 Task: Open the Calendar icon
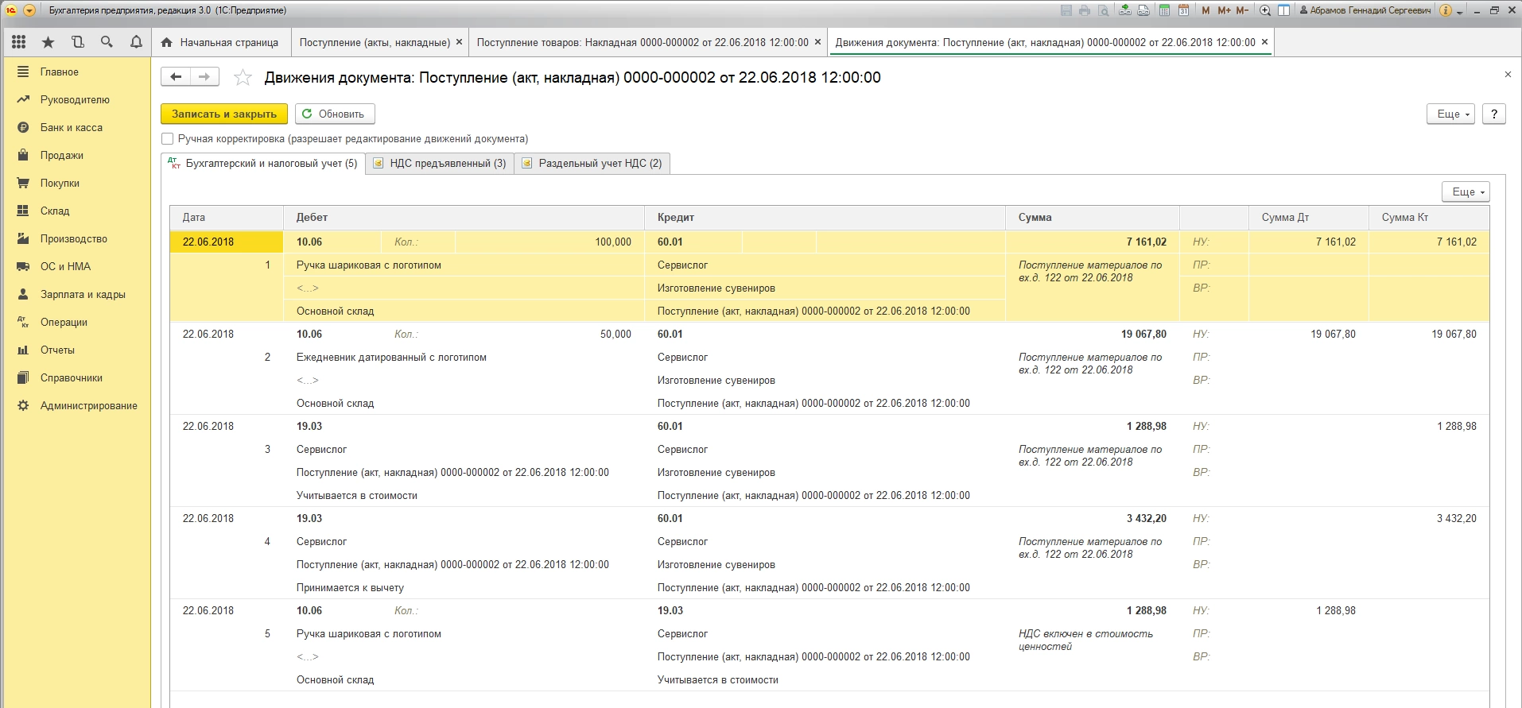tap(1183, 10)
